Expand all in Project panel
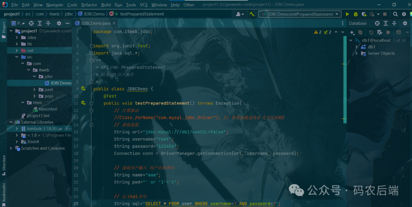The width and height of the screenshot is (412, 207). [x=40, y=23]
